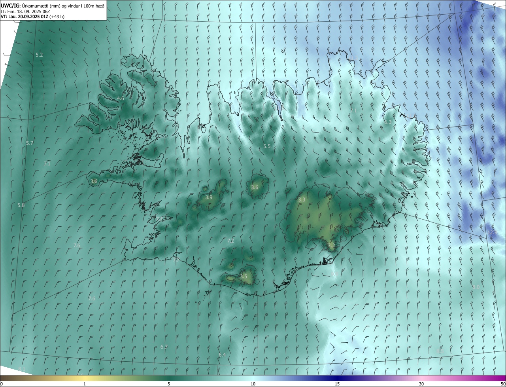Select the 5.7 map value label
Image resolution: width=506 pixels, height=387 pixels.
point(30,143)
